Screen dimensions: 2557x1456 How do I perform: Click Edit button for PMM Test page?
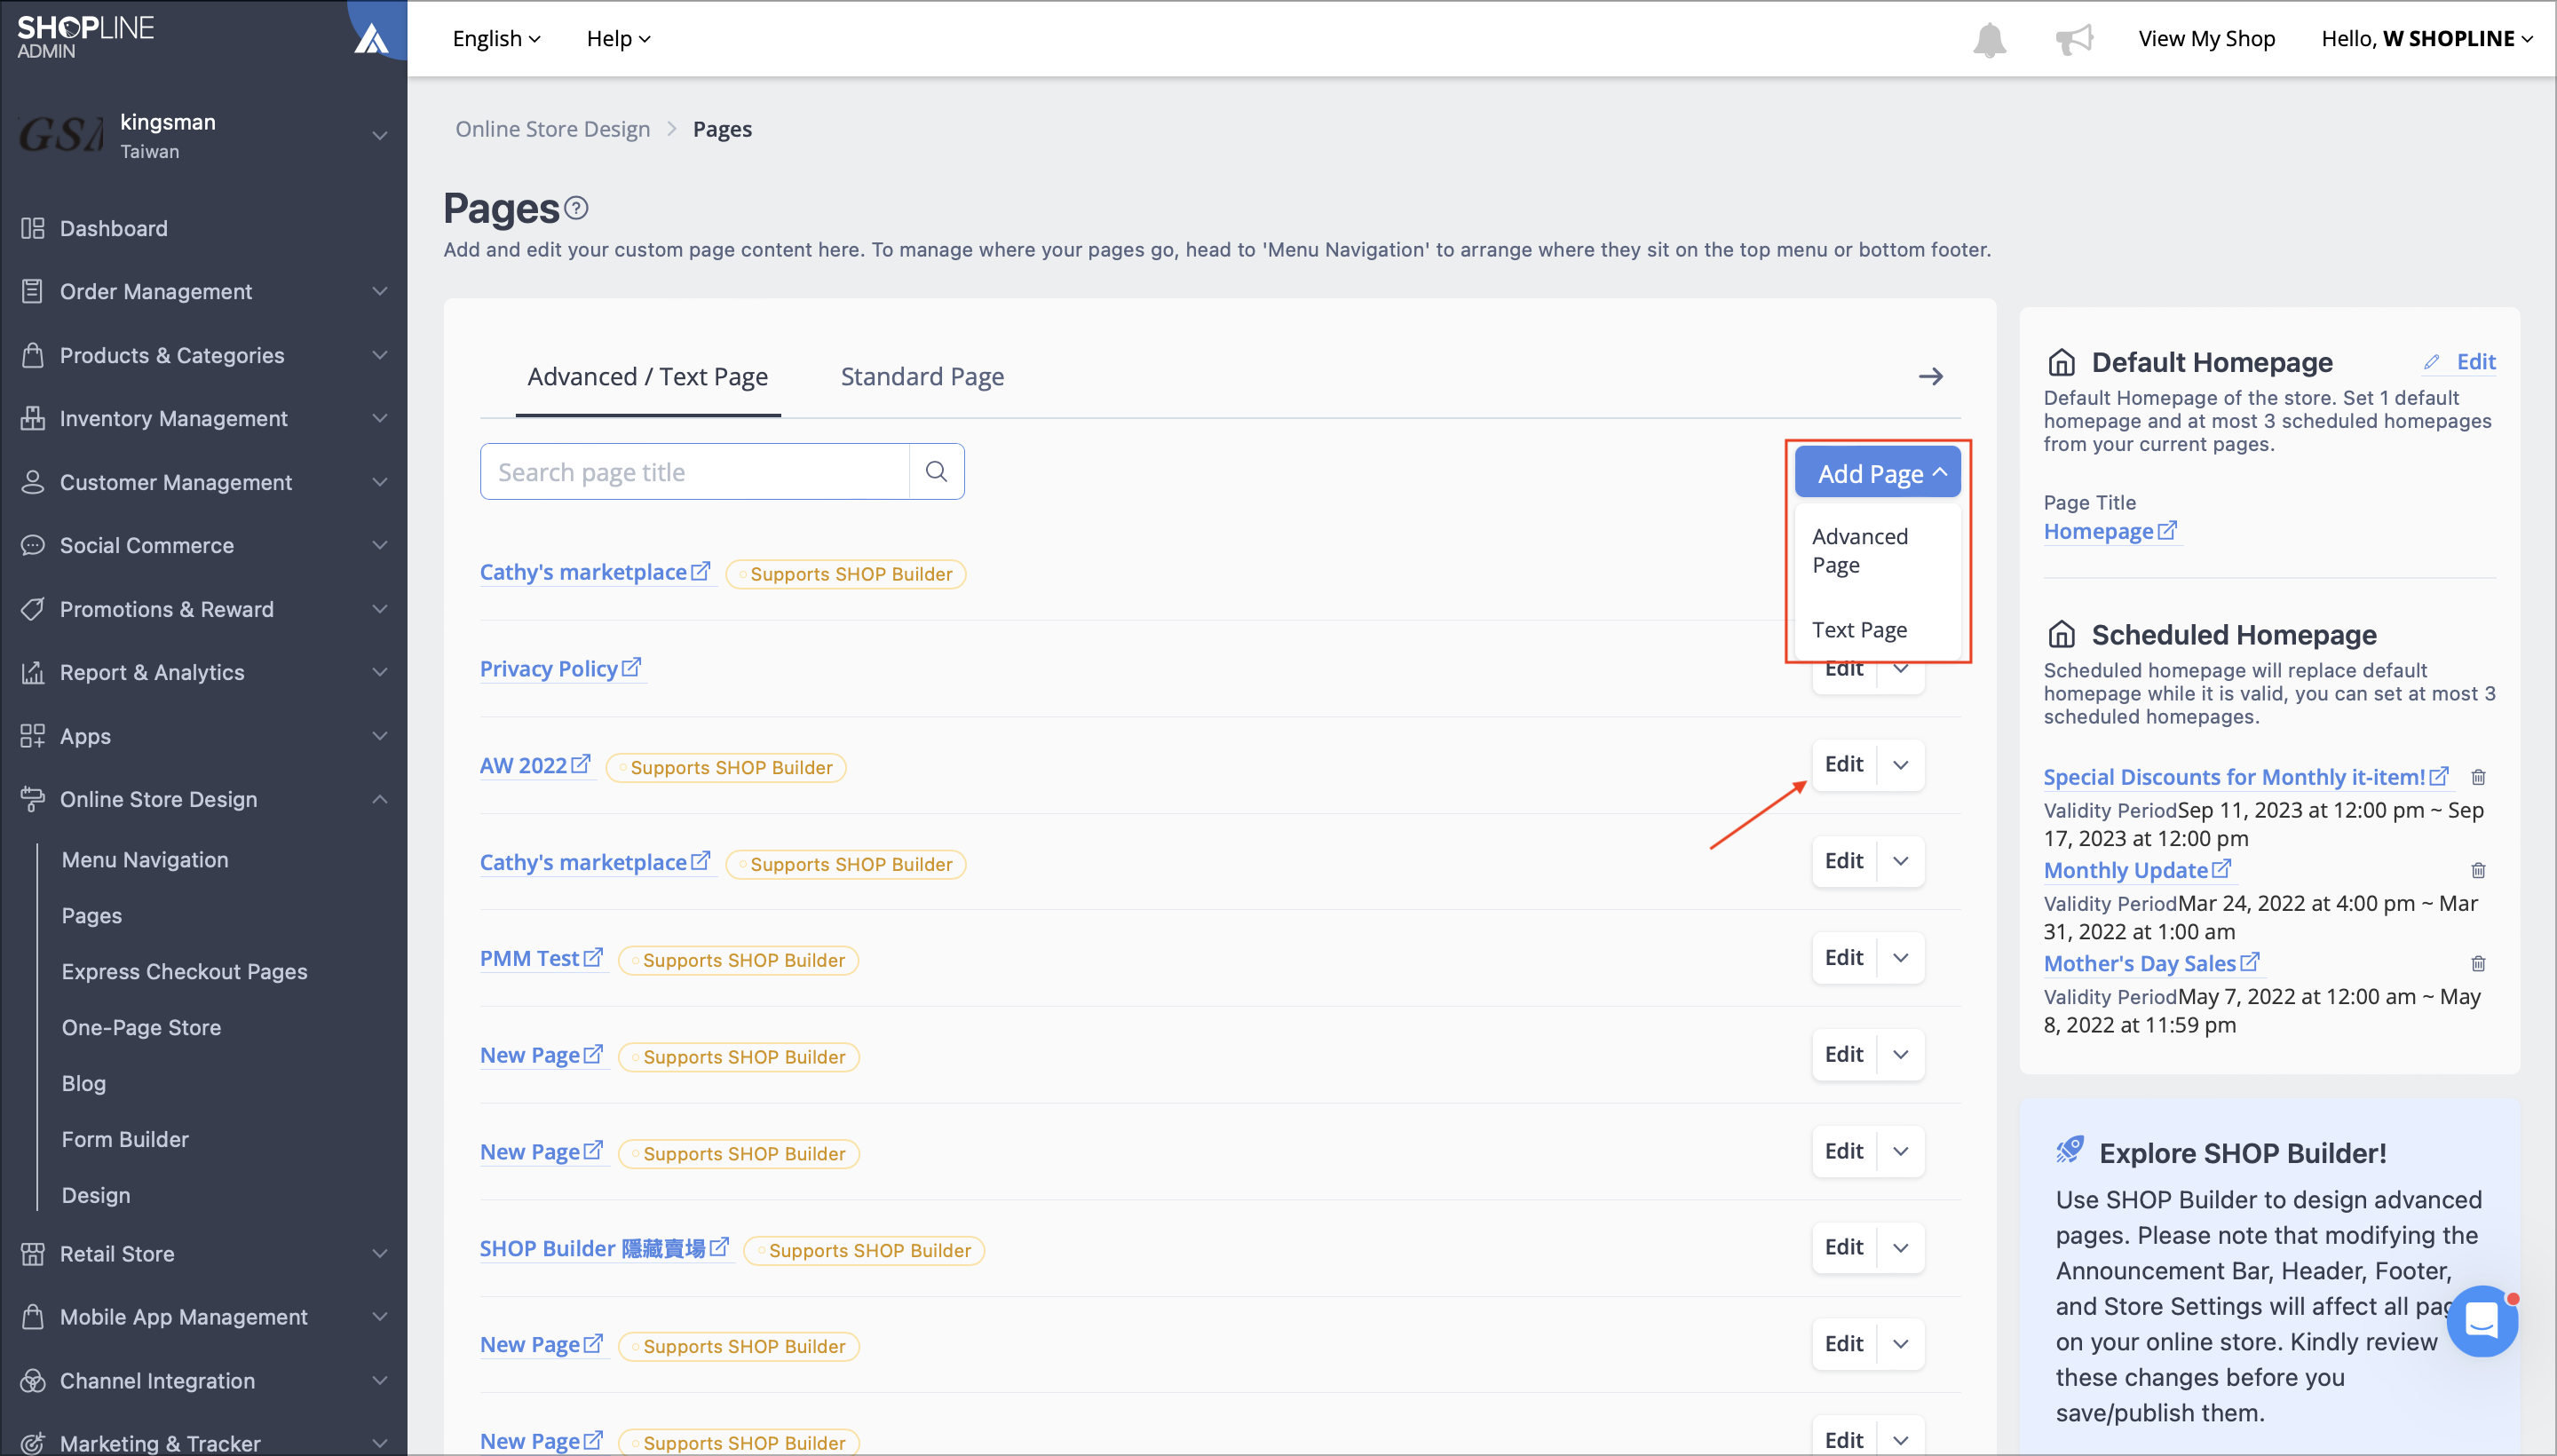(x=1844, y=957)
